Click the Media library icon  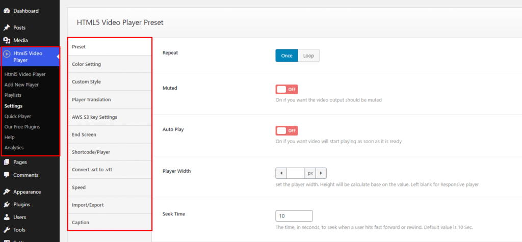point(6,40)
